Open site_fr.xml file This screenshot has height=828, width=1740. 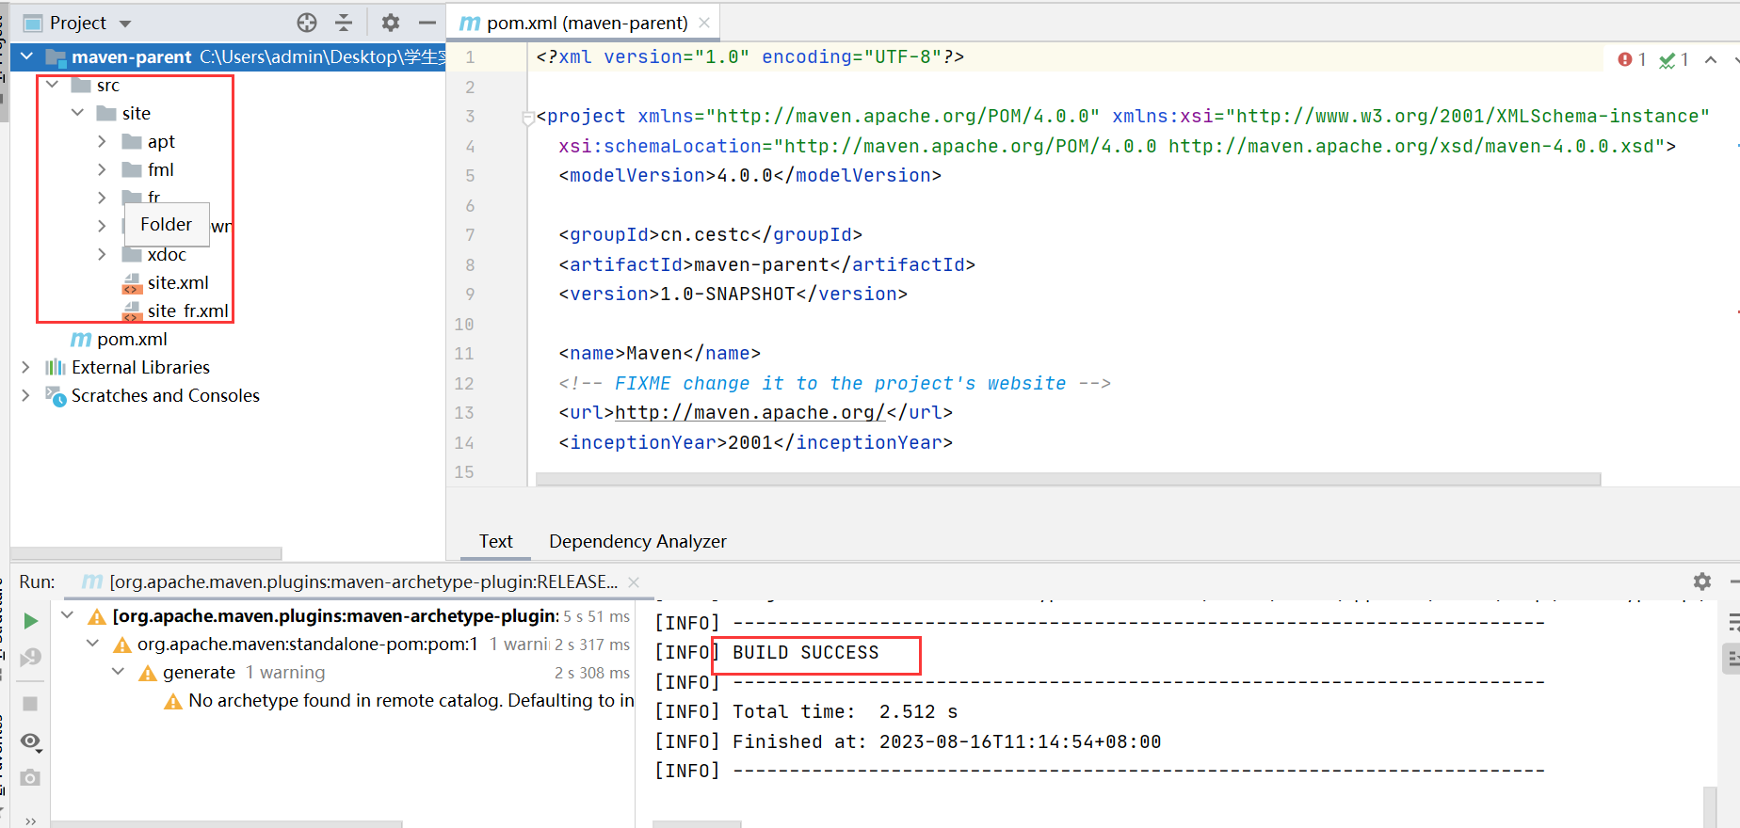click(187, 310)
